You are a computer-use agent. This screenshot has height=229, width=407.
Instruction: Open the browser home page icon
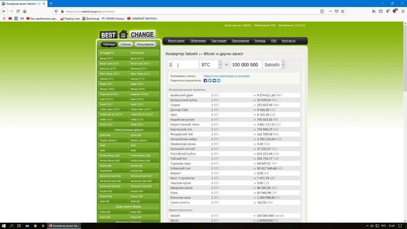pyautogui.click(x=25, y=11)
